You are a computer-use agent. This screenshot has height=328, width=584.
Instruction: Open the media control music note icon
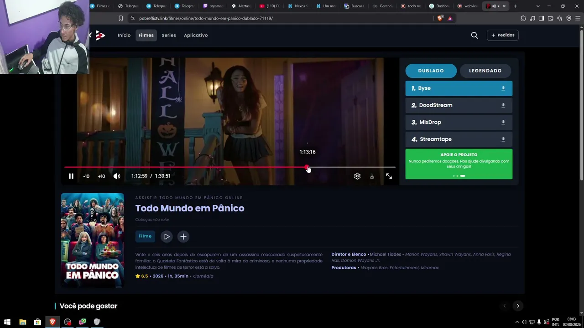[532, 18]
